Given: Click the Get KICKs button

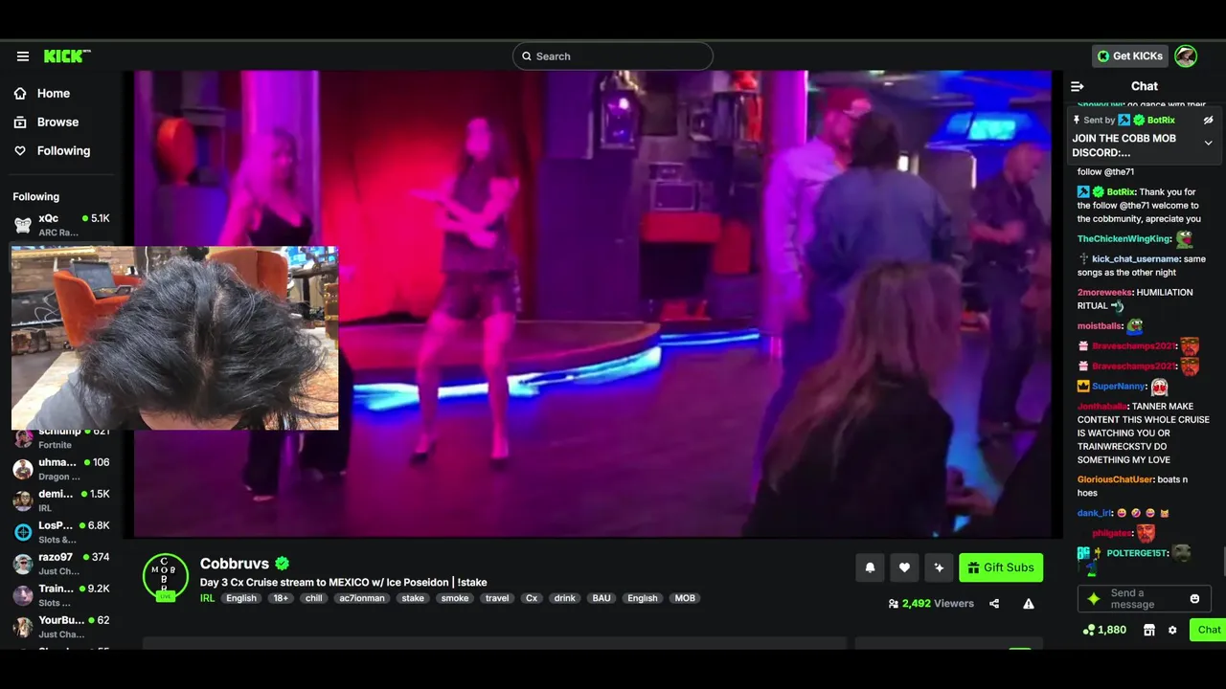Looking at the screenshot, I should pyautogui.click(x=1130, y=56).
